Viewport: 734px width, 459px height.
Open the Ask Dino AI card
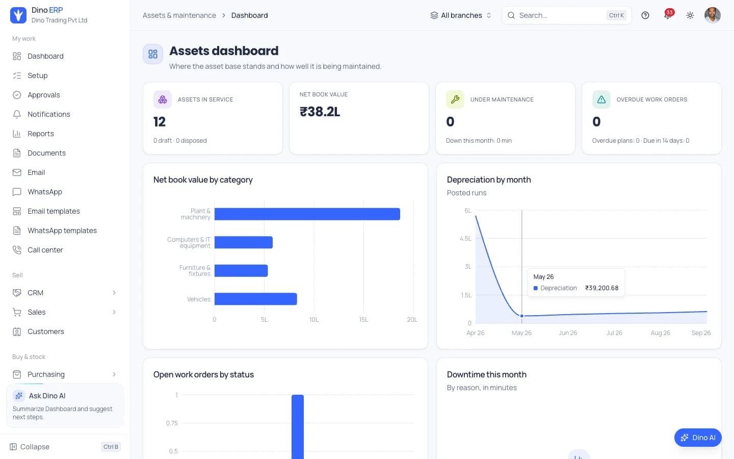pos(65,405)
